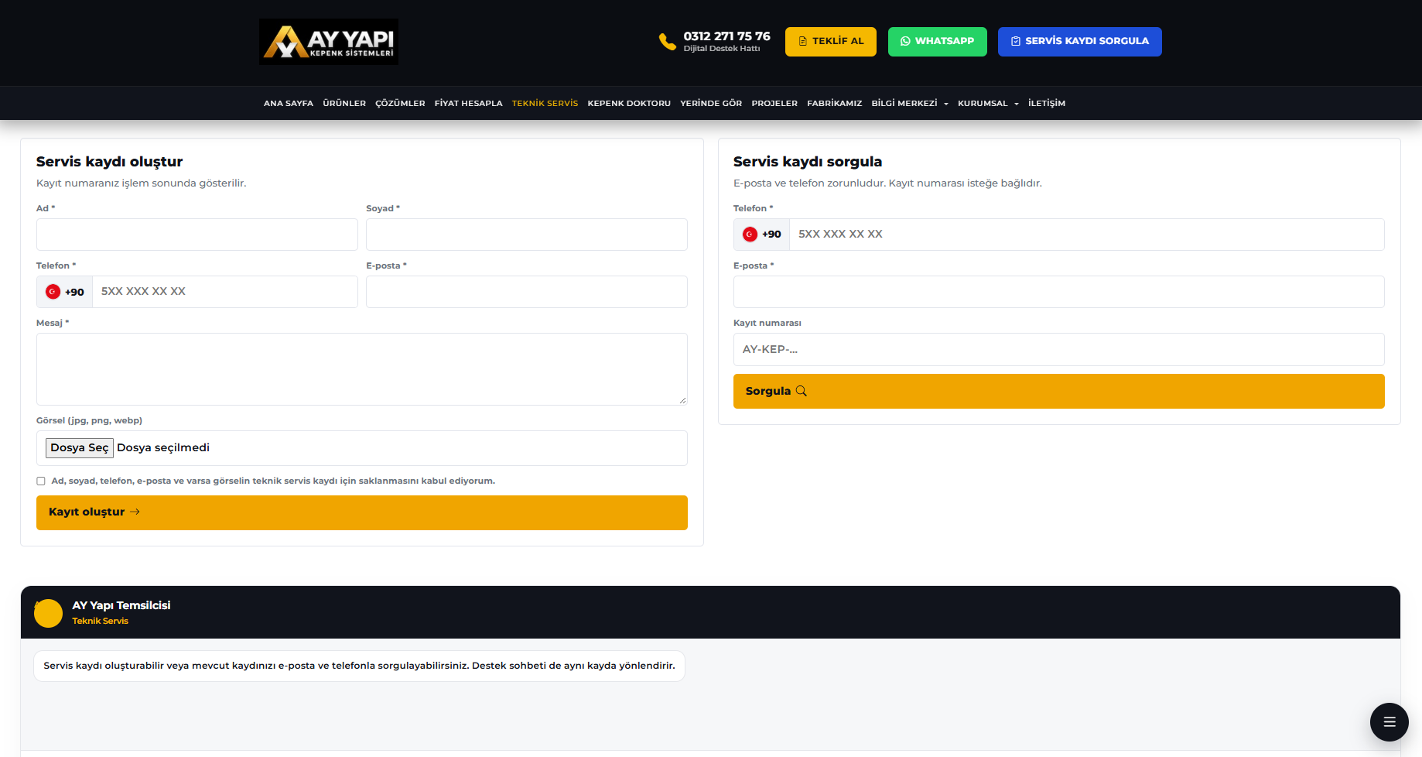
Task: Click the 'Dijital Destek Hattı' caption
Action: [722, 49]
